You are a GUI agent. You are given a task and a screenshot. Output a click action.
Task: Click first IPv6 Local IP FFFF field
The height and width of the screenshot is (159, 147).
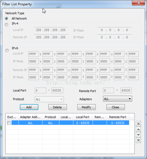(34, 54)
